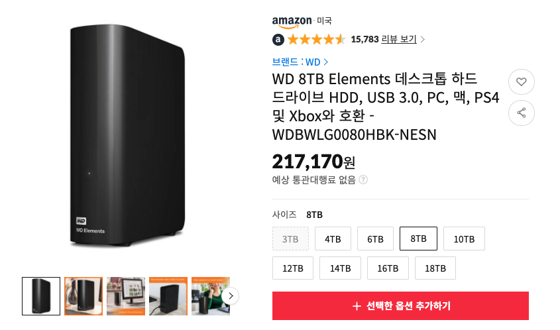
Task: Click the red 선택한 옵션 추가하기 button
Action: [400, 305]
